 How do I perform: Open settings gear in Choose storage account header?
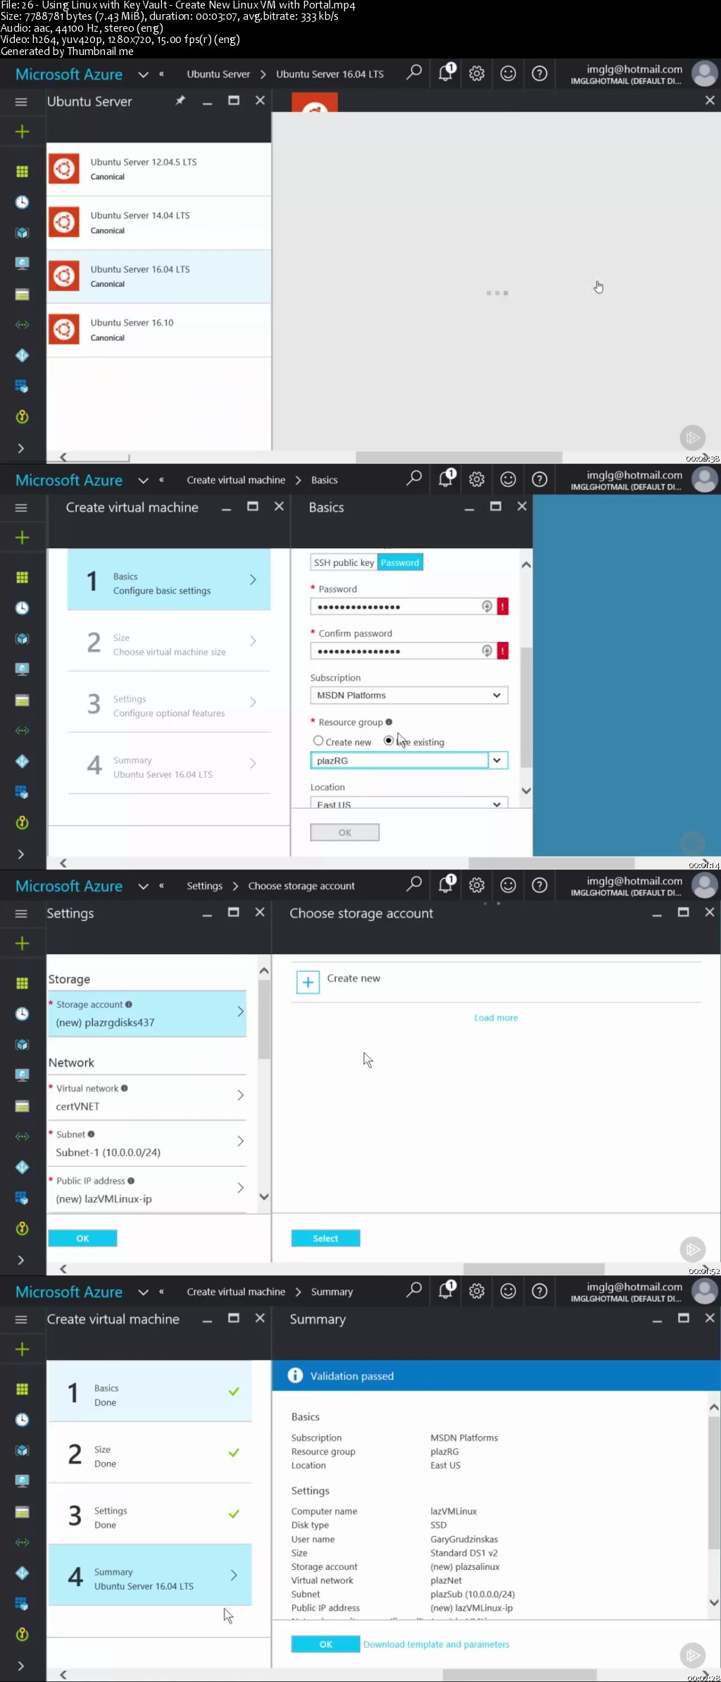tap(477, 885)
